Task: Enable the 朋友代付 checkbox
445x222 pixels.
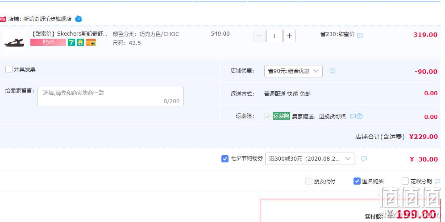Action: [x=309, y=181]
